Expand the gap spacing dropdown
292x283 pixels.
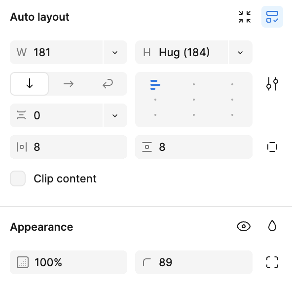point(115,115)
